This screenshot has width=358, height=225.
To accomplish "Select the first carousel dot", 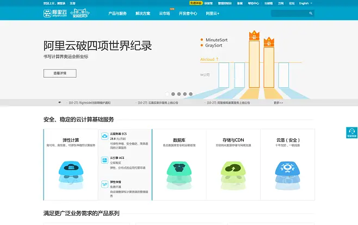I will pyautogui.click(x=167, y=94).
